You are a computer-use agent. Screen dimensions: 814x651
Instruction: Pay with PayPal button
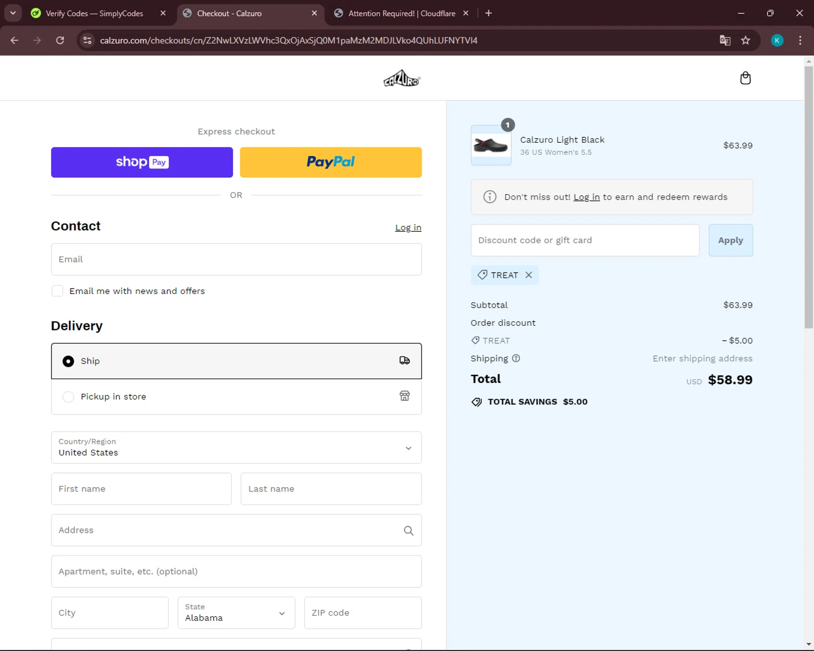(x=330, y=162)
